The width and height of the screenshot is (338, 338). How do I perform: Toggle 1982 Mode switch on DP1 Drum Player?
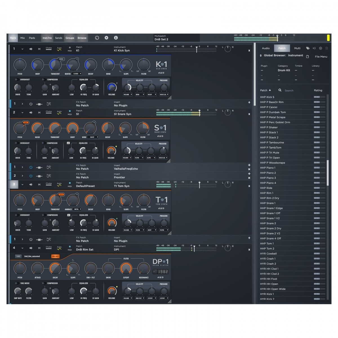click(17, 283)
